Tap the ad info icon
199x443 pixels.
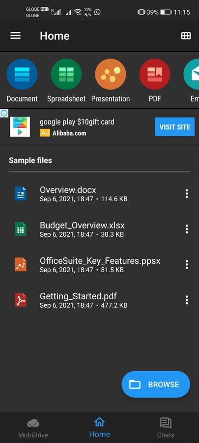click(4, 114)
